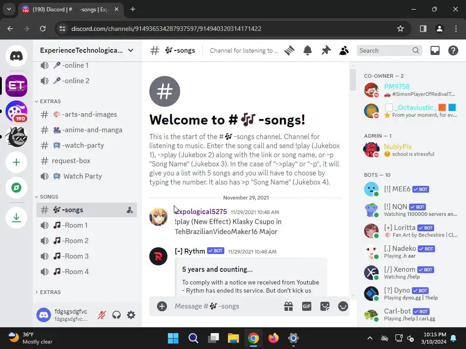Open Windows Start menu
This screenshot has height=349, width=466.
coord(173,338)
